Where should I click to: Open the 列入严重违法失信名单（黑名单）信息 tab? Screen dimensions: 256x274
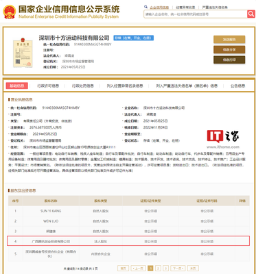(187, 86)
